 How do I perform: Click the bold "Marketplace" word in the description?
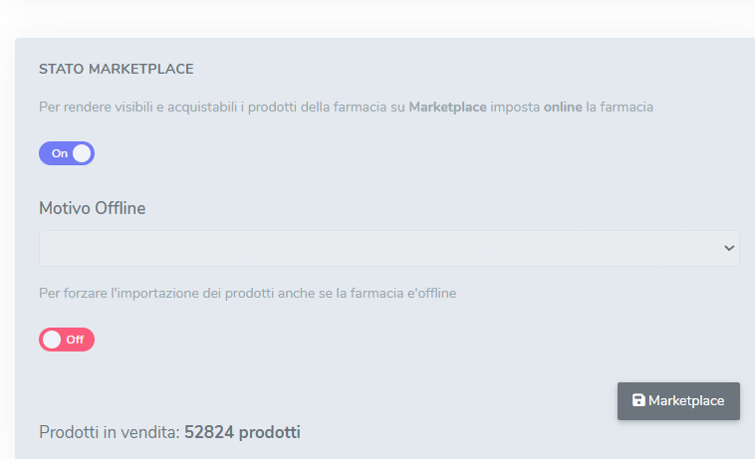(x=447, y=107)
